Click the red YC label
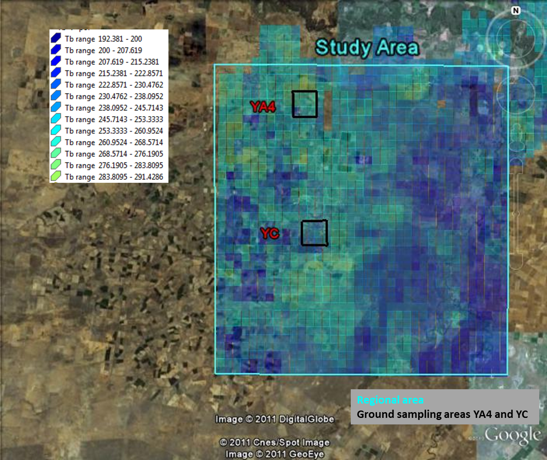 [270, 233]
